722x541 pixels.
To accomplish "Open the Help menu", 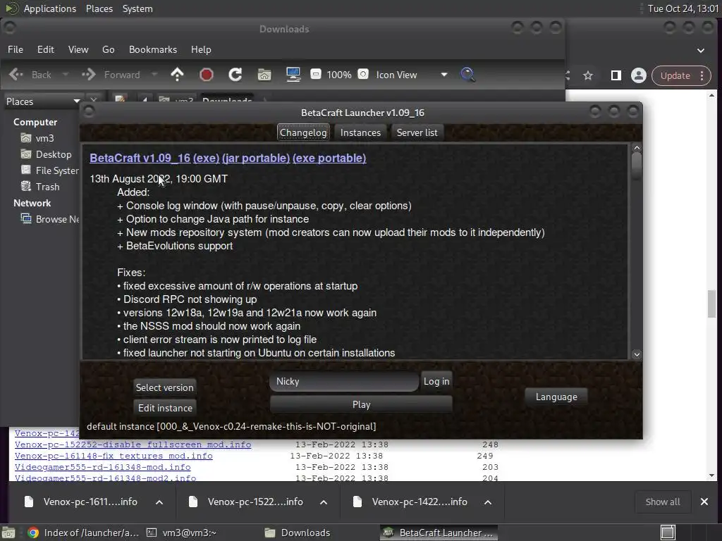I will [201, 49].
